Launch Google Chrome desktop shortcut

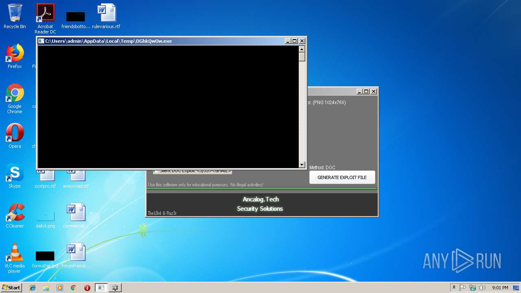[15, 98]
